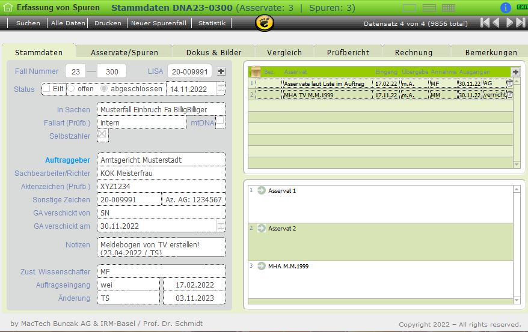The width and height of the screenshot is (528, 332).
Task: Open the Prüfbericht tab
Action: click(x=348, y=53)
